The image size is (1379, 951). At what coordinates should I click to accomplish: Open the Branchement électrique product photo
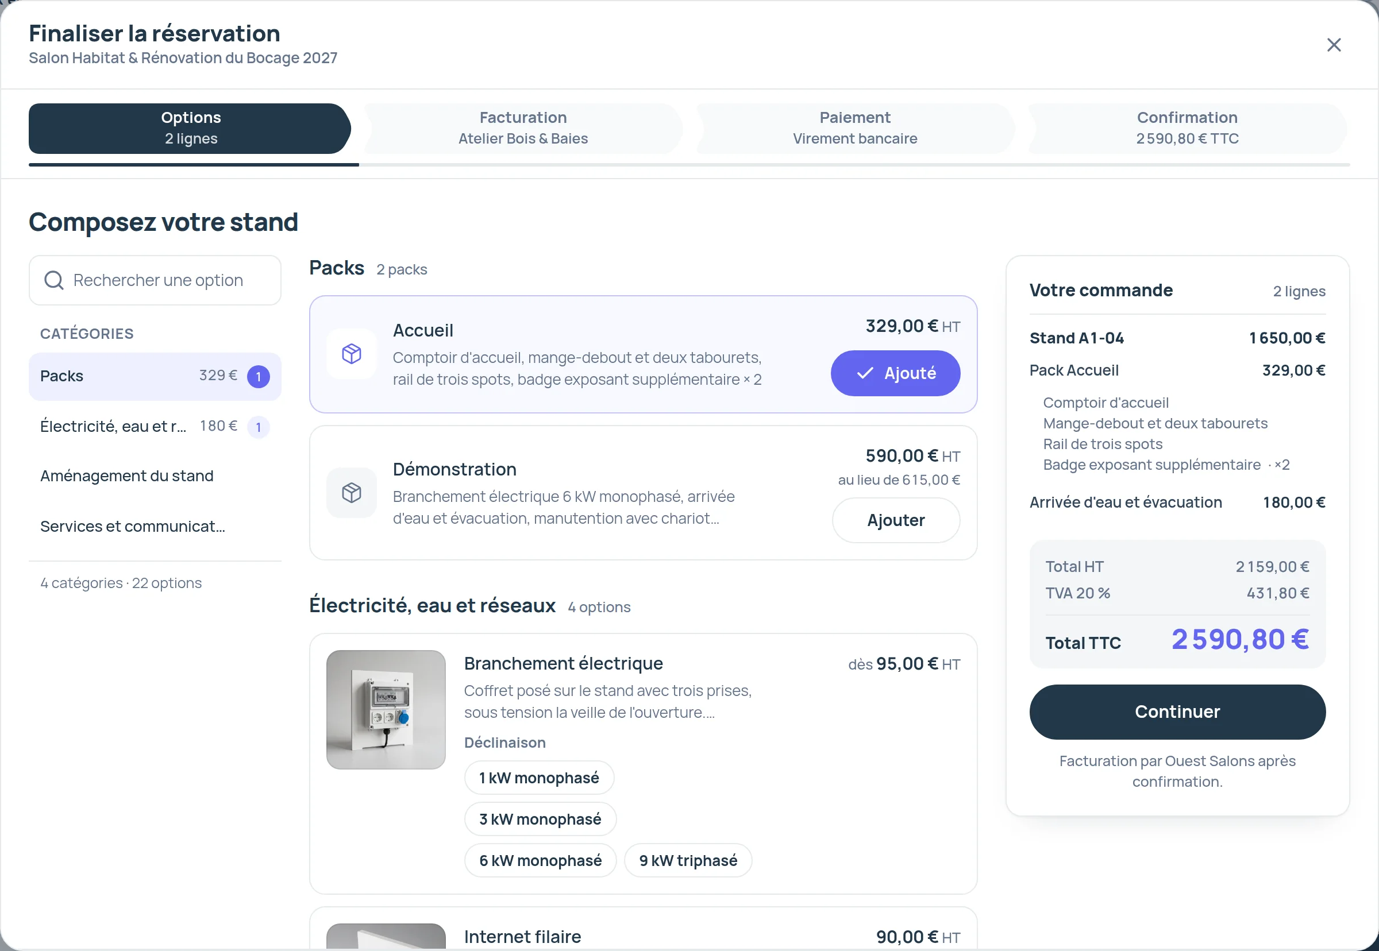click(386, 710)
